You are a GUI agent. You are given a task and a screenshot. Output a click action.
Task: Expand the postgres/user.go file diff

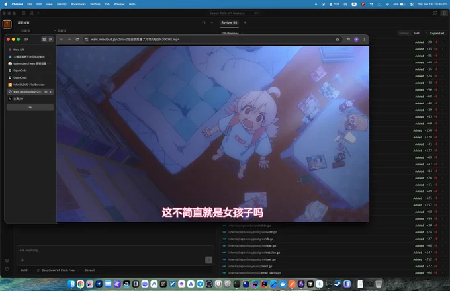point(333,259)
